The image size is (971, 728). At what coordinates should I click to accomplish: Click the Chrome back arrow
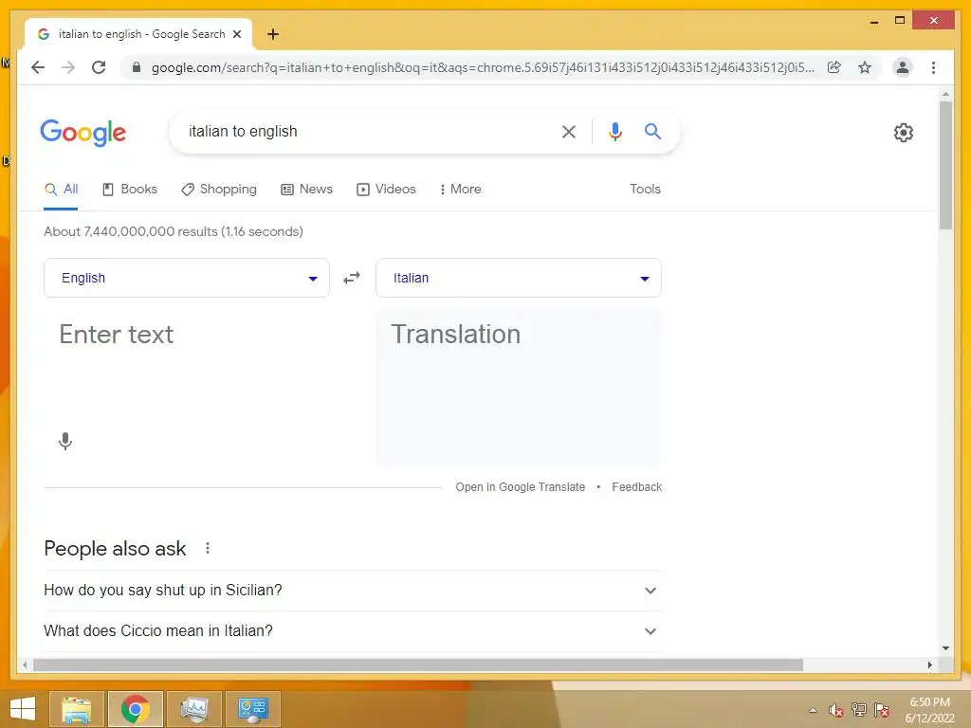click(38, 67)
